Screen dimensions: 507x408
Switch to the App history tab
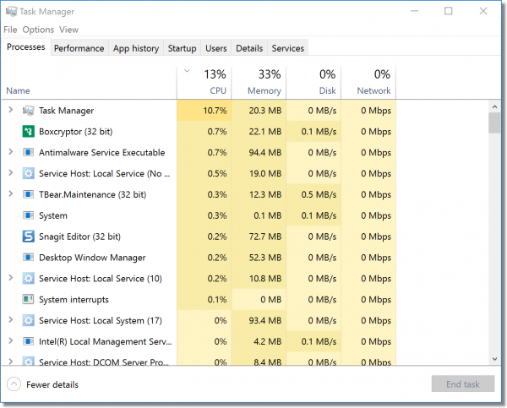click(136, 48)
